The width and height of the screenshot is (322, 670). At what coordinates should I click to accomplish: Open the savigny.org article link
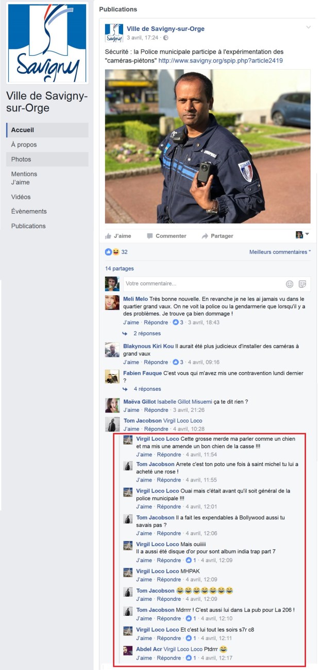[x=221, y=61]
